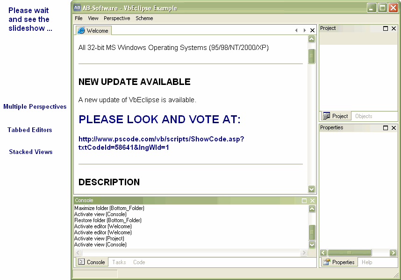This screenshot has width=401, height=280.
Task: Switch to the Help tab
Action: [x=367, y=262]
